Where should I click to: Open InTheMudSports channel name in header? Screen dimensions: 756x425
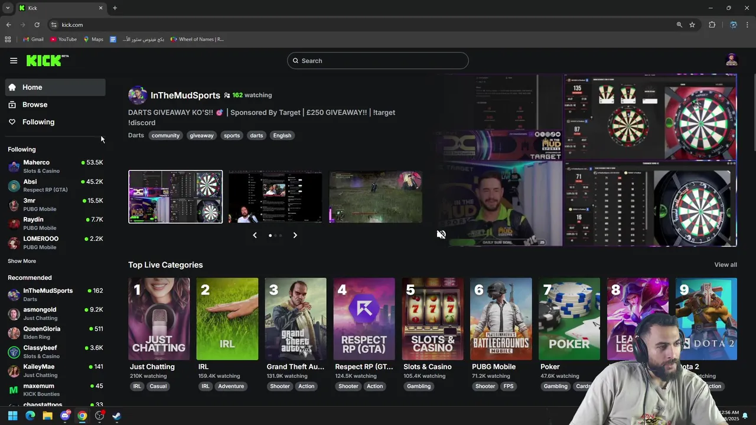(185, 95)
